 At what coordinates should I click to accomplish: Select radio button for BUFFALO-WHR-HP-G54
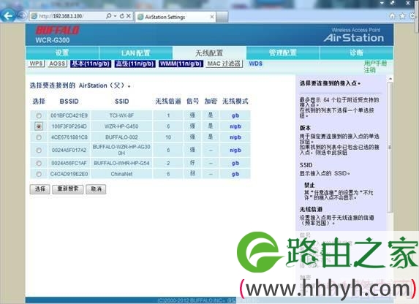[x=39, y=163]
